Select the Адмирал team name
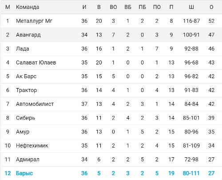The image size is (222, 180). (x=28, y=160)
